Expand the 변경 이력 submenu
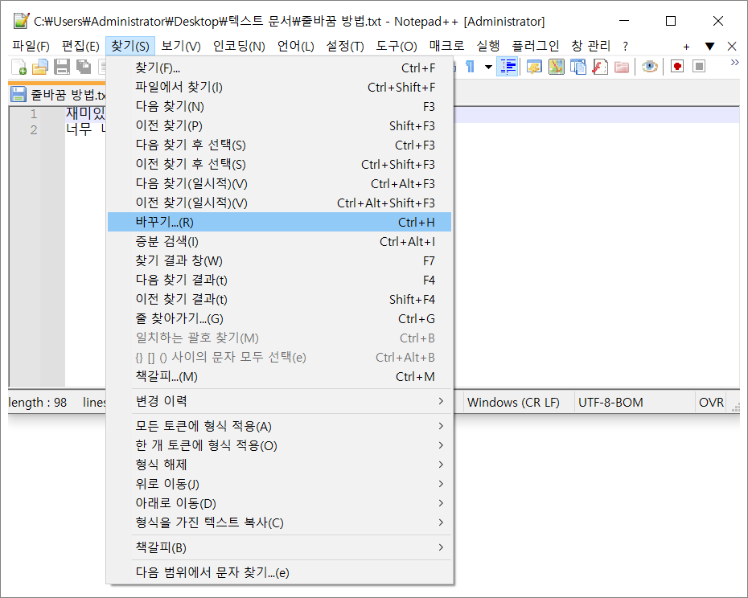The height and width of the screenshot is (598, 748). pos(280,401)
